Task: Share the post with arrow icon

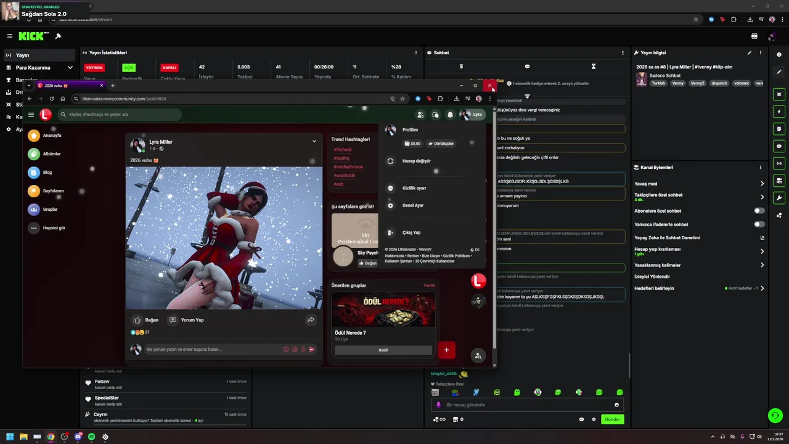Action: [x=311, y=320]
